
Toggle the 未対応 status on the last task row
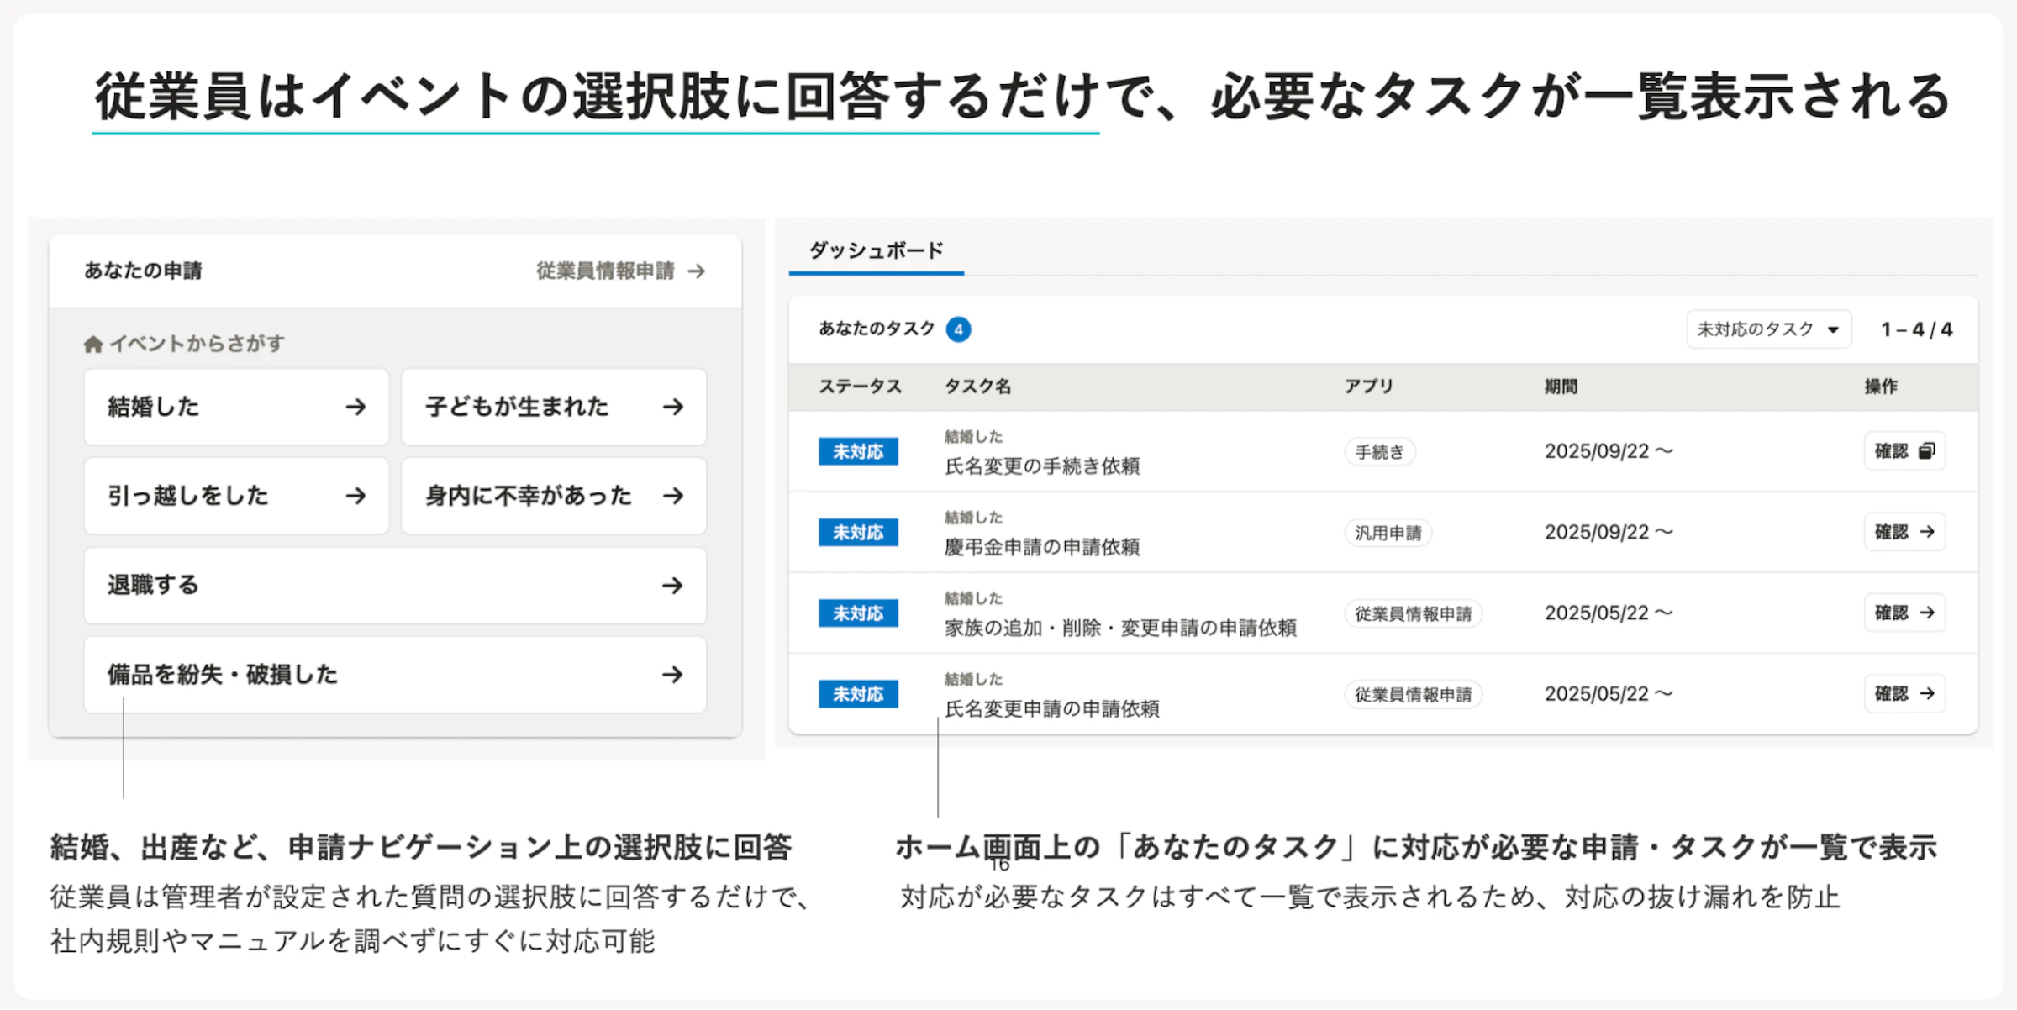857,693
